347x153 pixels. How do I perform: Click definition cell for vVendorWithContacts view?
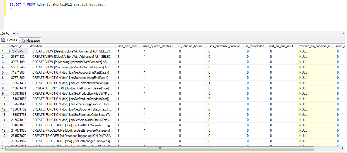coord(72,62)
